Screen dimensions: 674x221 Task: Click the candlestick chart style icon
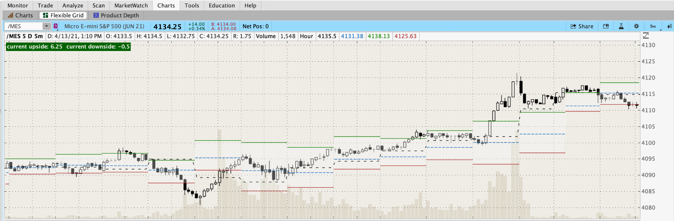point(669,26)
